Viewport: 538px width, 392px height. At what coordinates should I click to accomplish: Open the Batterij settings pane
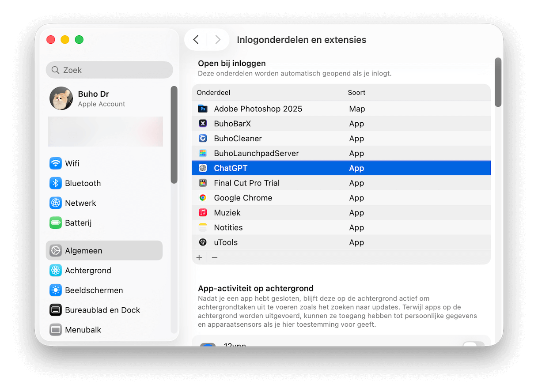(x=104, y=223)
